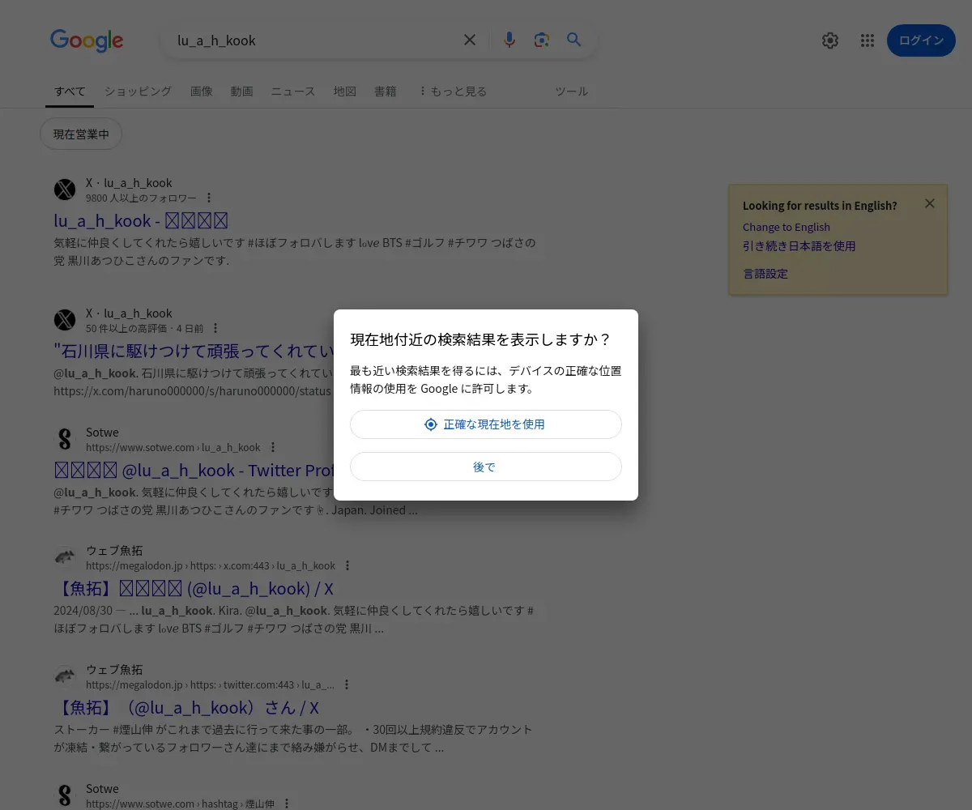This screenshot has height=810, width=972.
Task: Open more options for megalodon twitter.com:443 result
Action: pos(347,684)
